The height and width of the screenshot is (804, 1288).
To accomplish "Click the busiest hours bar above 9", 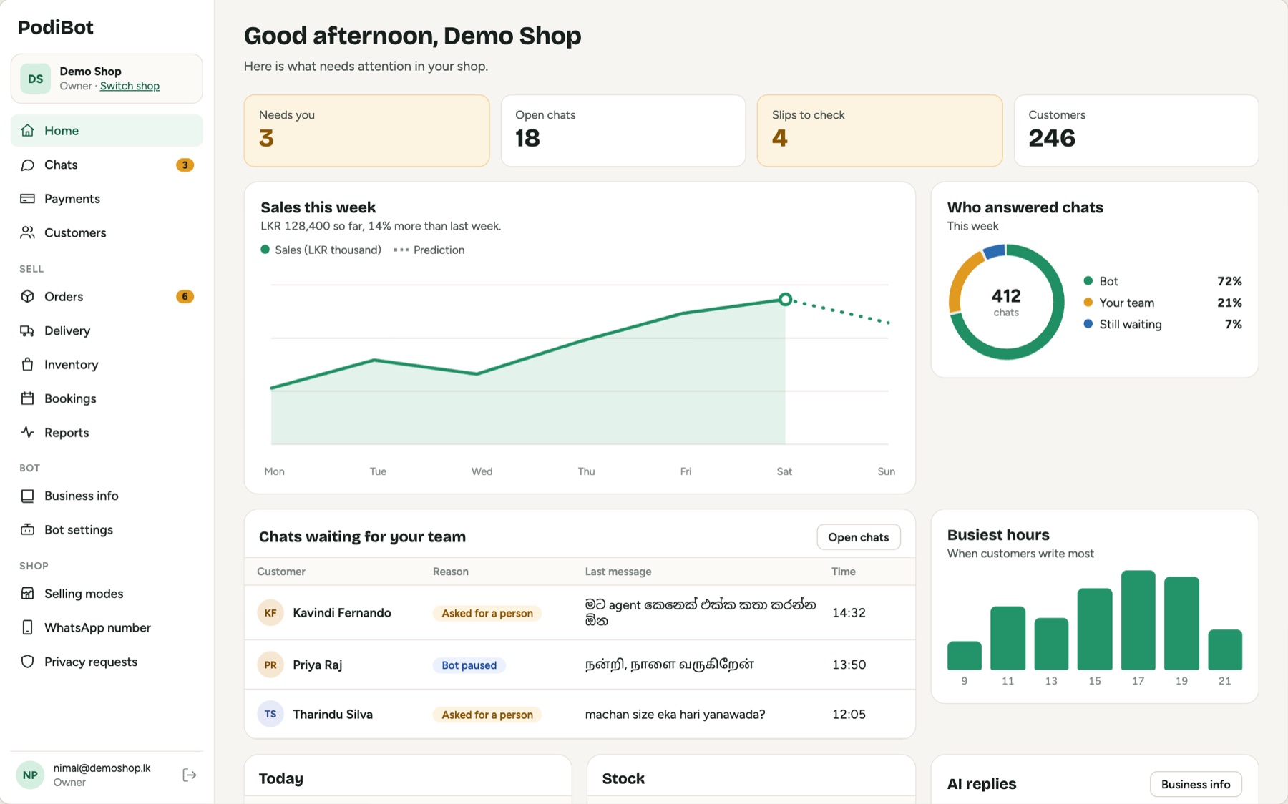I will coord(964,655).
